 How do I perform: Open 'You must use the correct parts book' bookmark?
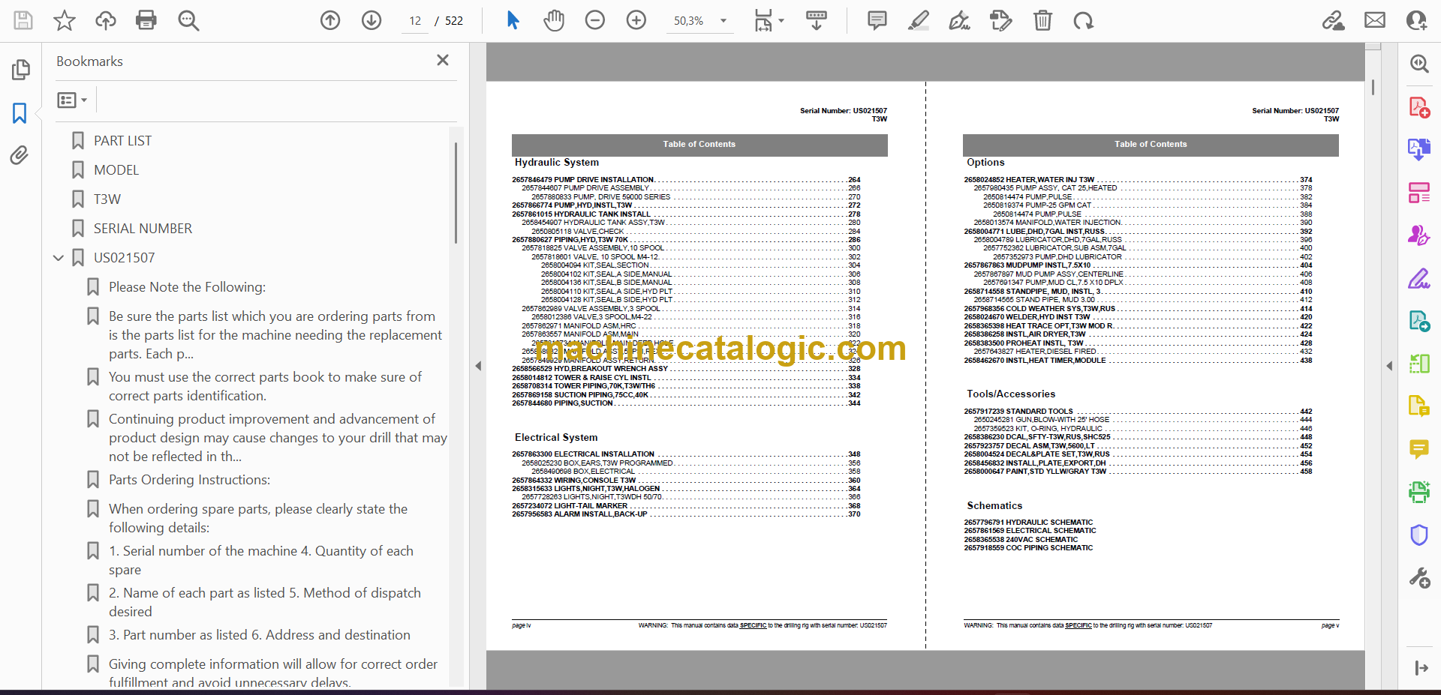point(265,386)
